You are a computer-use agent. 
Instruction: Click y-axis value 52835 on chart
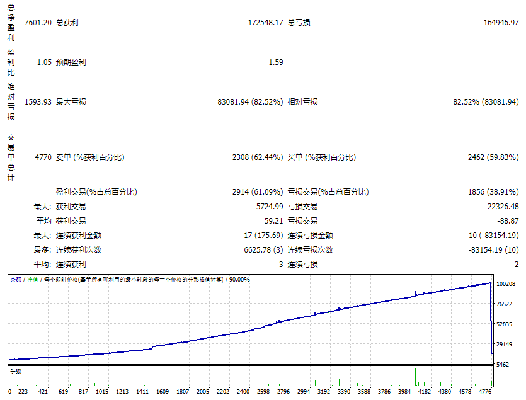click(x=504, y=324)
